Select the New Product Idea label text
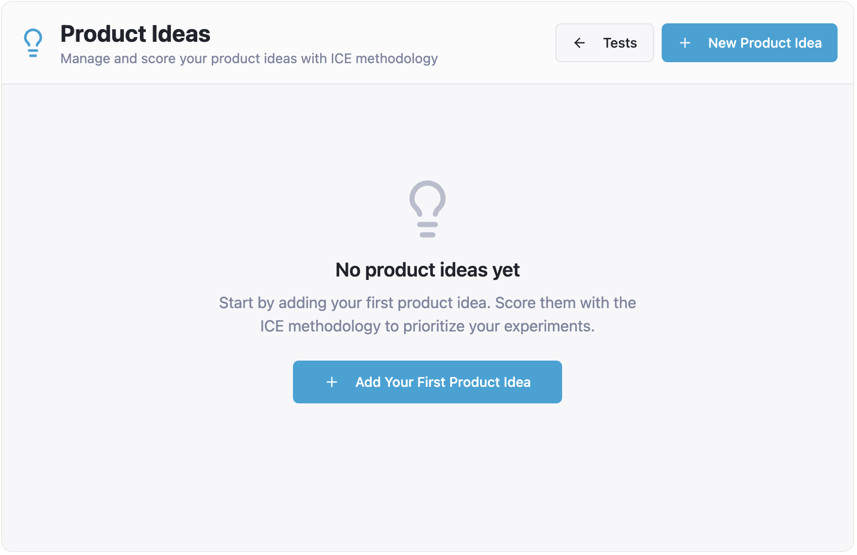Viewport: 857px width, 555px height. pos(765,43)
